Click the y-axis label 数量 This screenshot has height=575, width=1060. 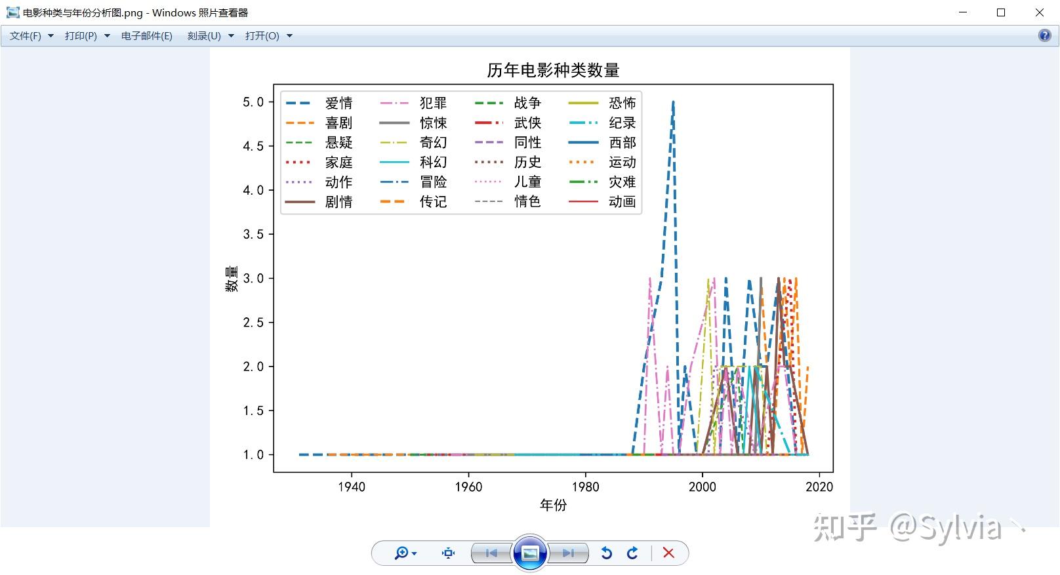coord(232,279)
